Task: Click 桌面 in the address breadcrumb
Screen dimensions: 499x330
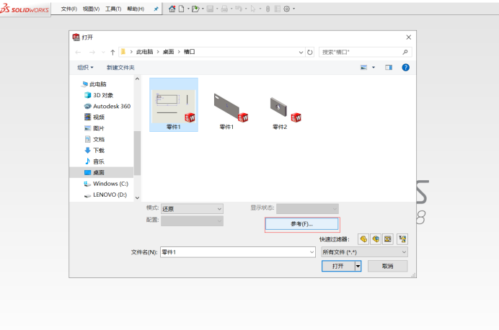Action: pyautogui.click(x=168, y=52)
